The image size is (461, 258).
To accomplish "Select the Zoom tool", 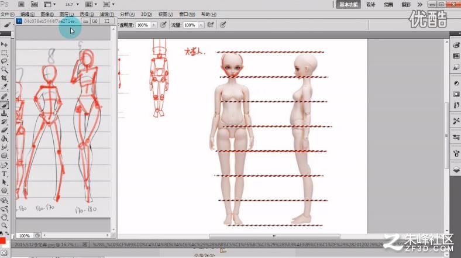I will pyautogui.click(x=4, y=226).
